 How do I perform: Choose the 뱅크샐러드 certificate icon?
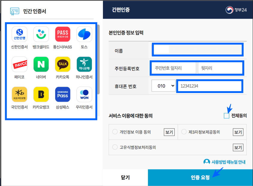[41, 34]
